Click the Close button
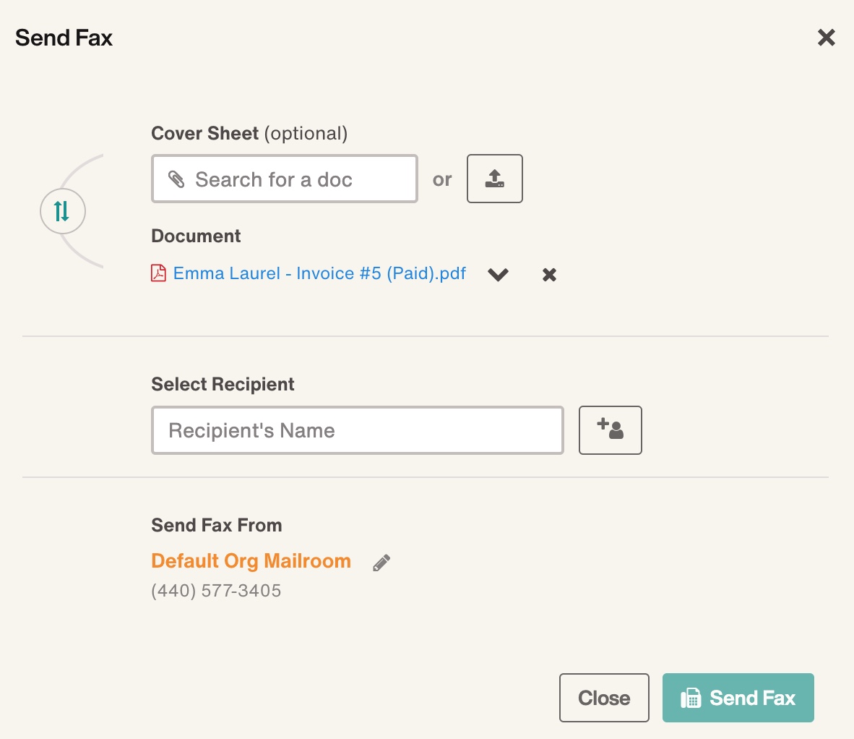 (604, 697)
